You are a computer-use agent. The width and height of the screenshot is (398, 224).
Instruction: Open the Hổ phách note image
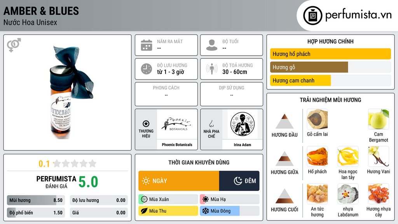(317, 156)
